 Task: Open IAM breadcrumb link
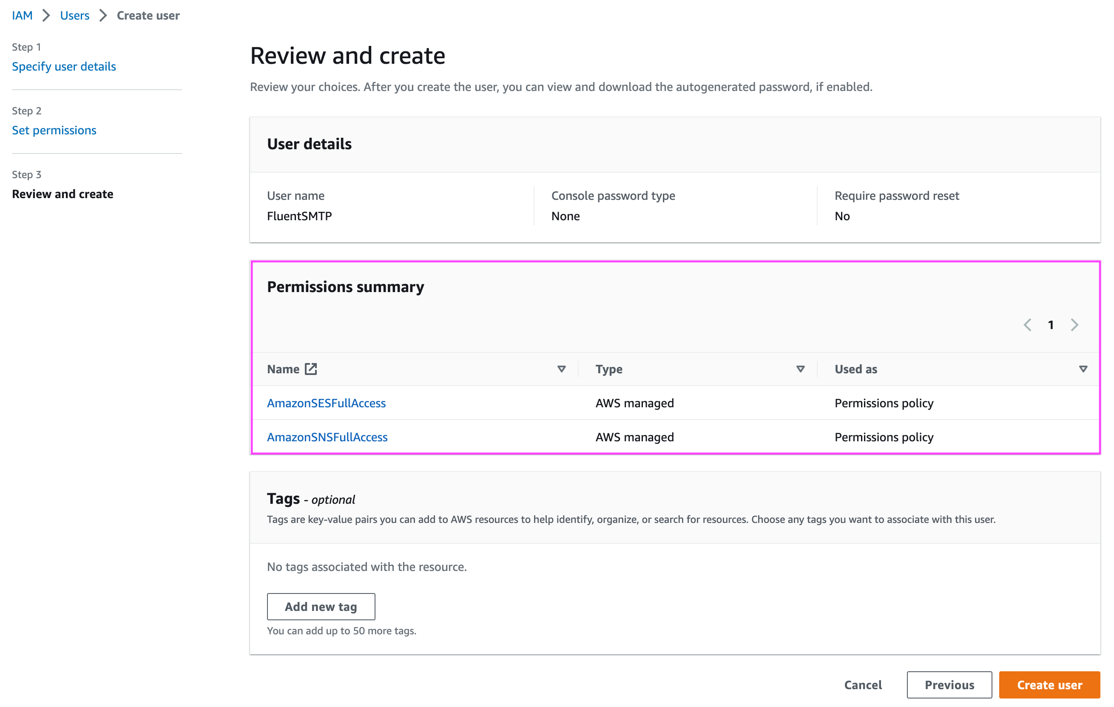22,15
